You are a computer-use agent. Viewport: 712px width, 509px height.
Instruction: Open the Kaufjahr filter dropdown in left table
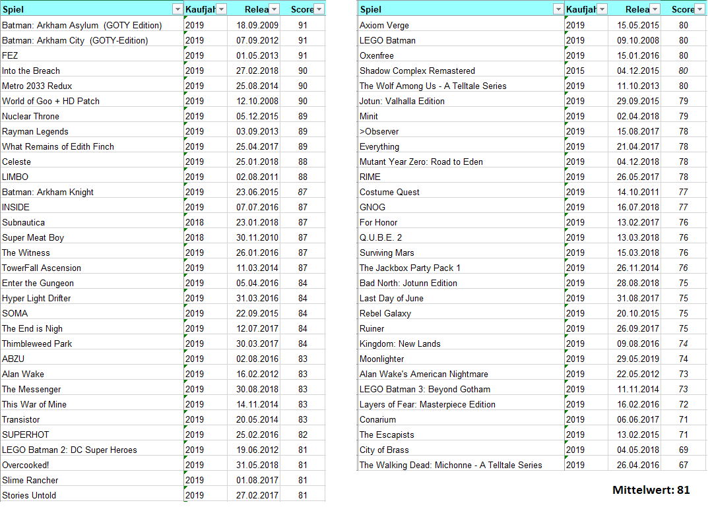222,9
